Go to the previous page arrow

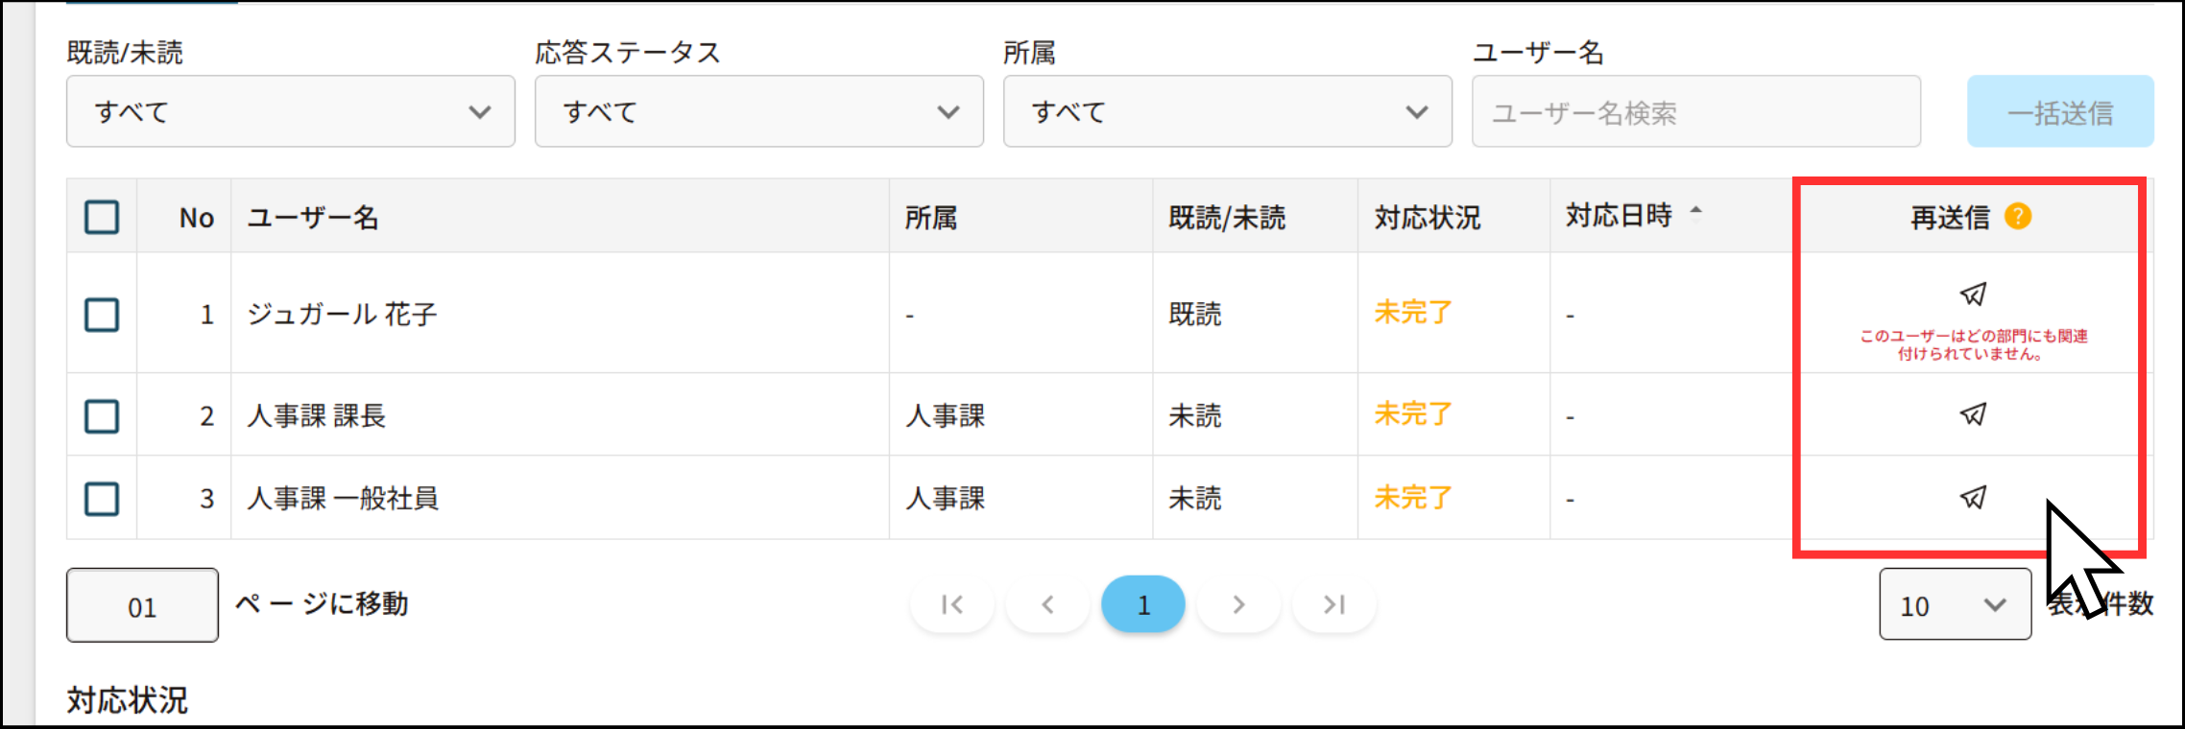click(x=1047, y=604)
